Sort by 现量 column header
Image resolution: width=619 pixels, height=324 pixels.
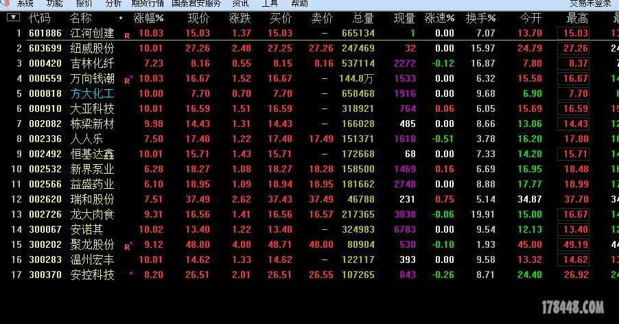(x=405, y=18)
